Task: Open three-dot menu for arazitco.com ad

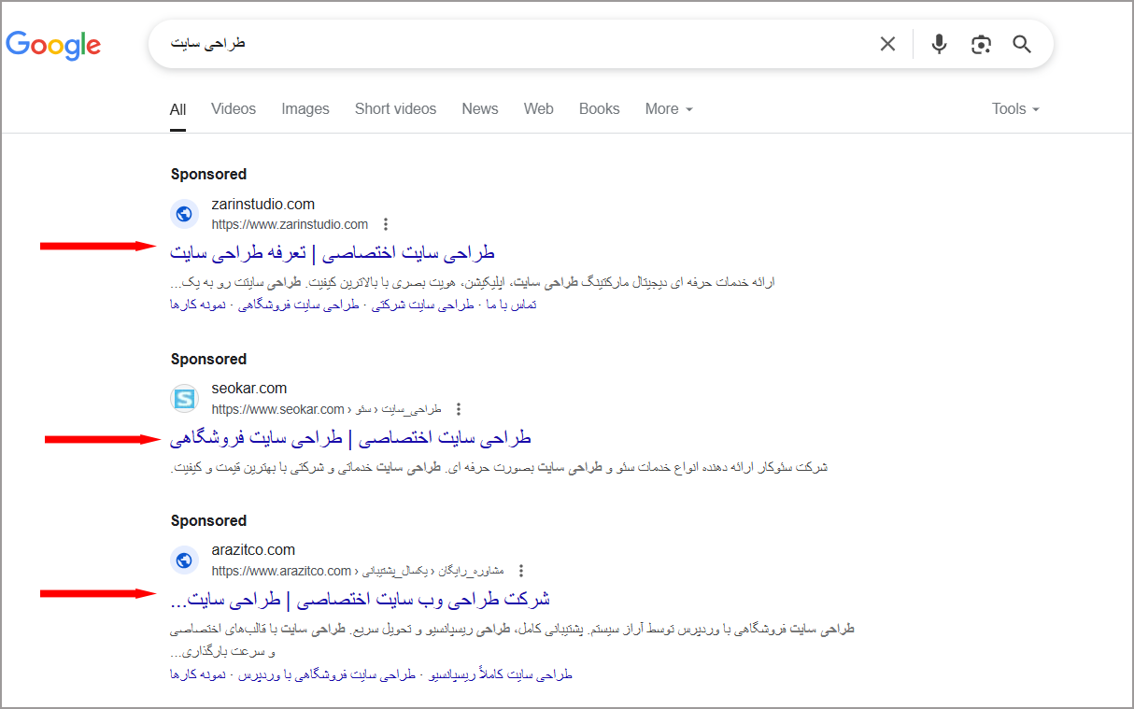Action: click(x=521, y=571)
